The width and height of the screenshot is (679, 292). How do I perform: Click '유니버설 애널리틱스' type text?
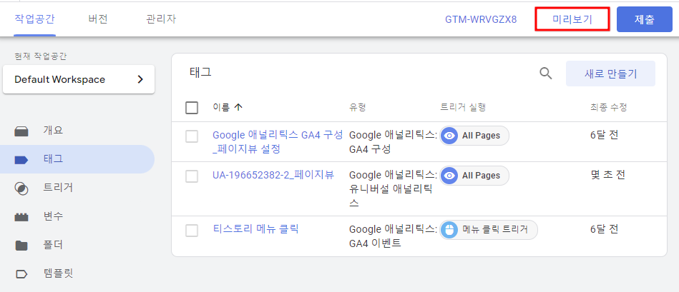point(391,196)
